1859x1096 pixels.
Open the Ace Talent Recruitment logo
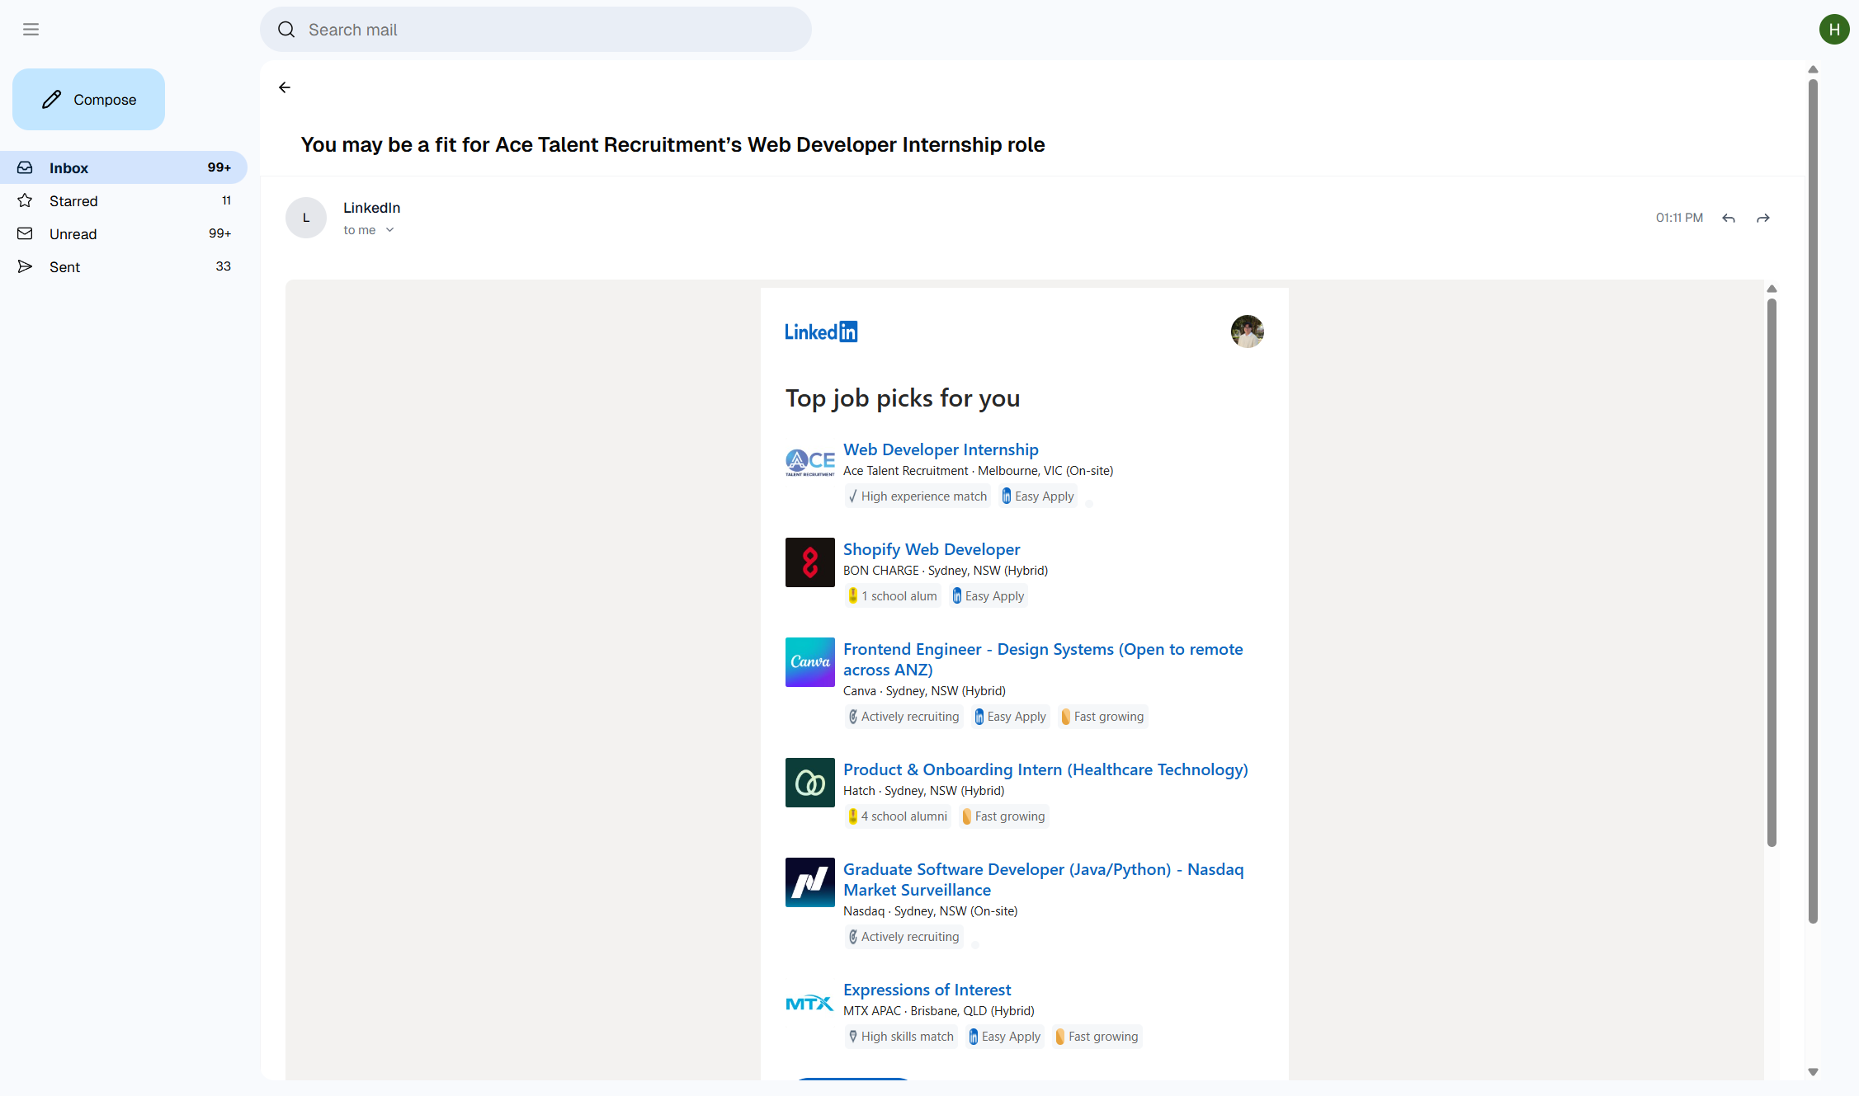(809, 463)
